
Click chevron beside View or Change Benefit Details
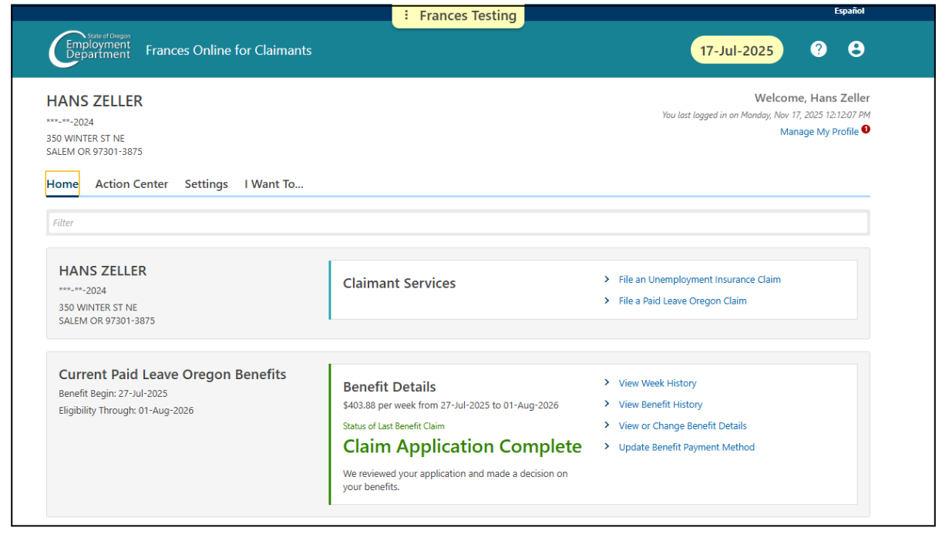(607, 425)
